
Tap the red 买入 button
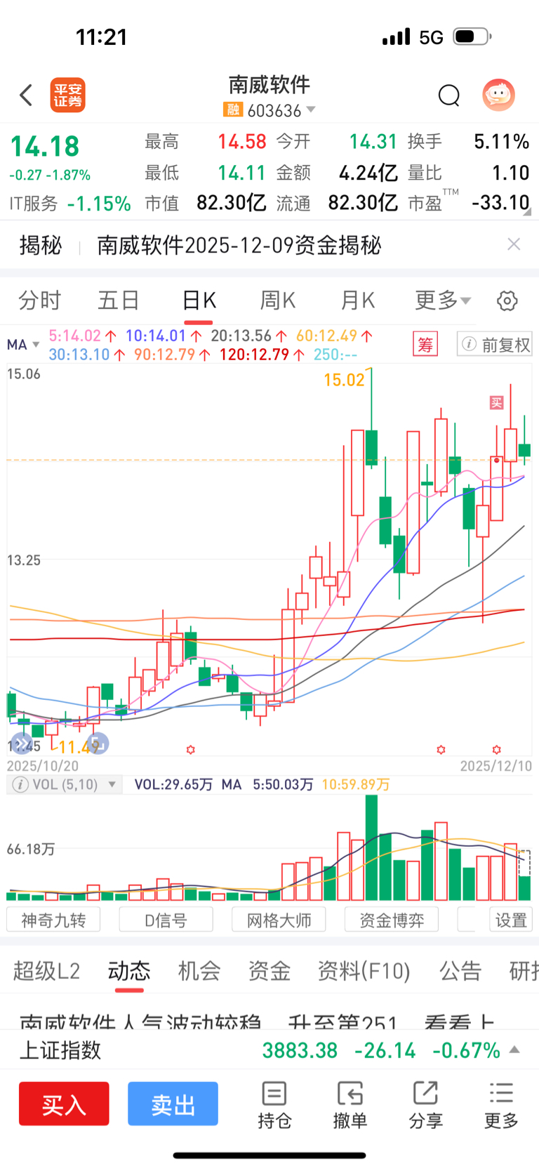click(64, 1104)
